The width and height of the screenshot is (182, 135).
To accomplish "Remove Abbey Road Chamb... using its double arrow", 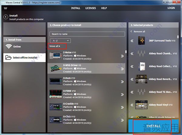I will 132,54.
